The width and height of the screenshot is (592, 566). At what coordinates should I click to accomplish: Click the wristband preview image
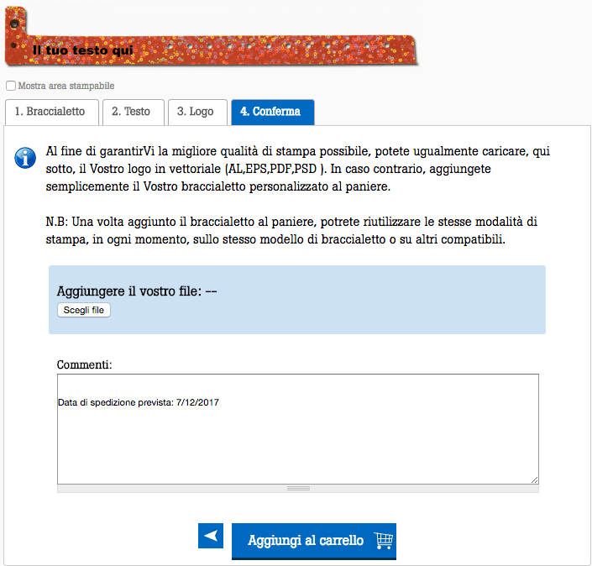pyautogui.click(x=212, y=38)
